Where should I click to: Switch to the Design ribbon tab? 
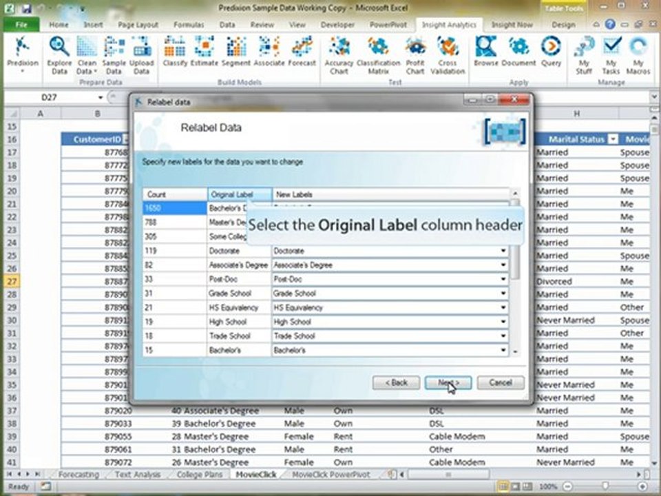click(563, 25)
